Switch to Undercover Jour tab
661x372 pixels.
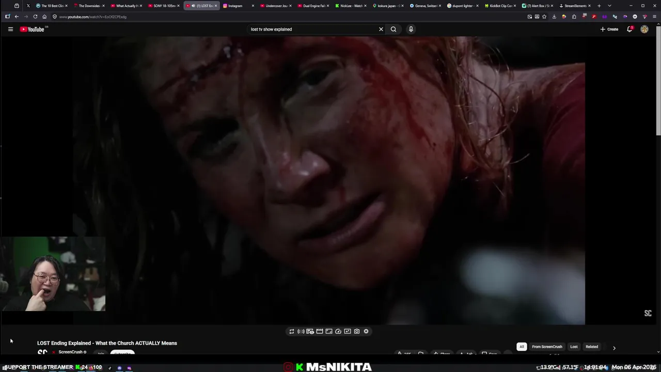(x=276, y=6)
